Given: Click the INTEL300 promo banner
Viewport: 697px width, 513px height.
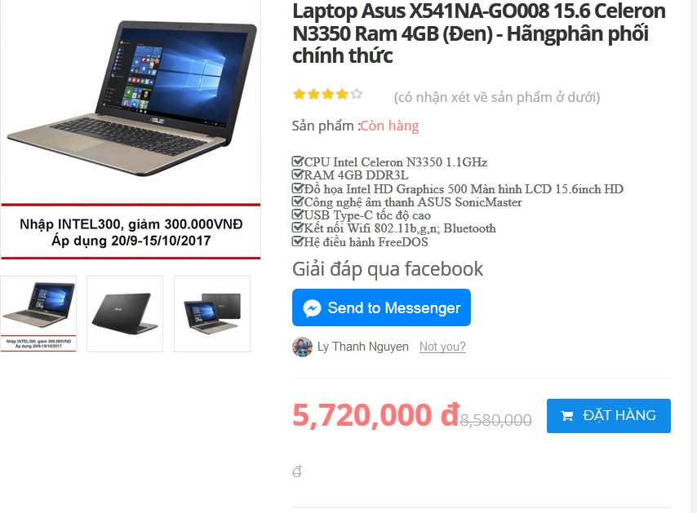Looking at the screenshot, I should pyautogui.click(x=131, y=232).
